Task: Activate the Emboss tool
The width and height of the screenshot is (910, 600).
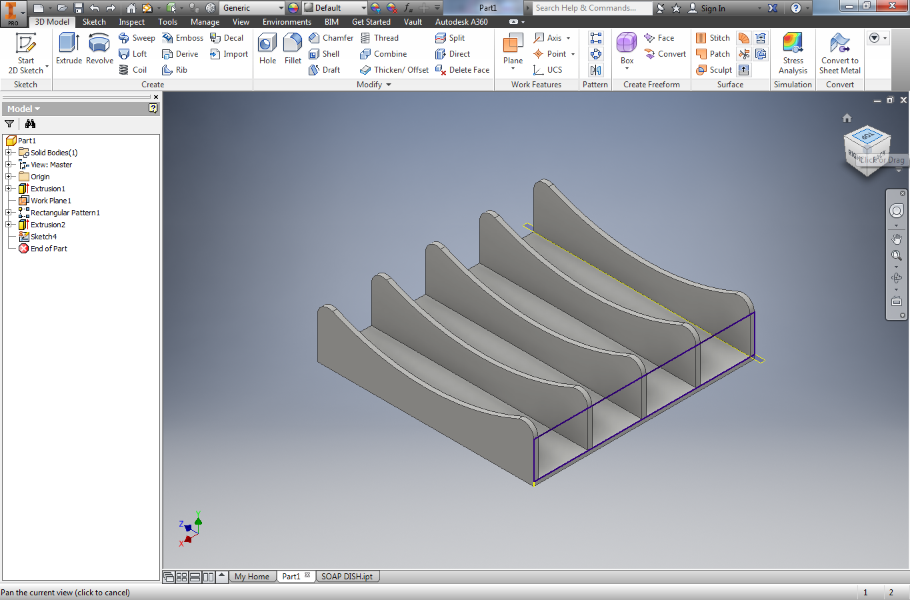Action: click(x=183, y=38)
